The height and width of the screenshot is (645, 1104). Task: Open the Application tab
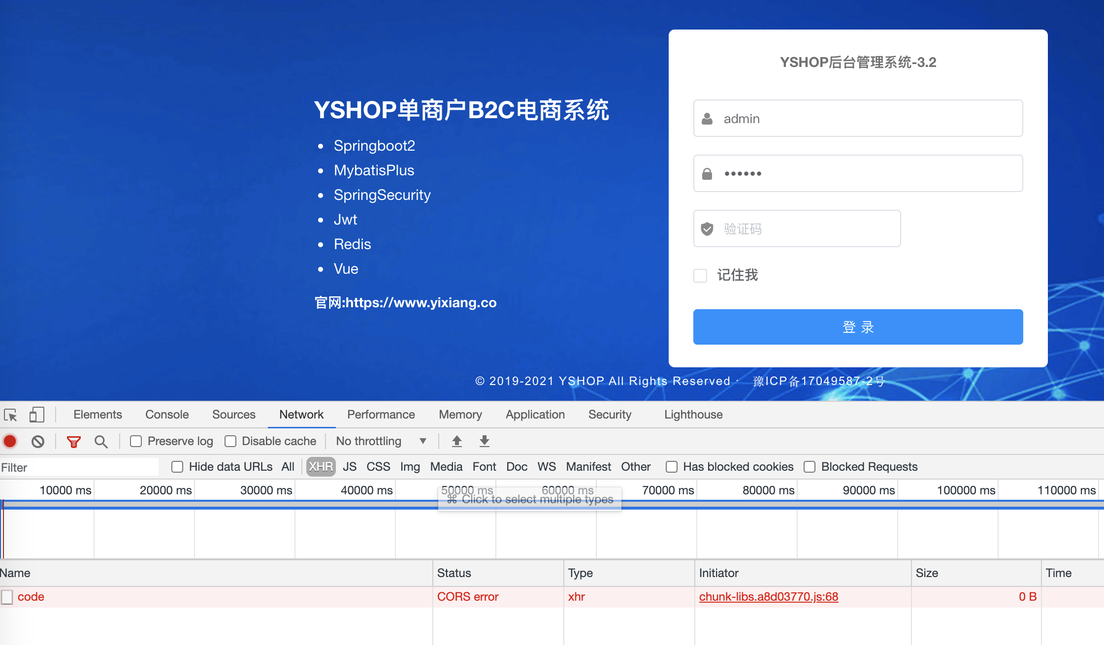click(535, 415)
